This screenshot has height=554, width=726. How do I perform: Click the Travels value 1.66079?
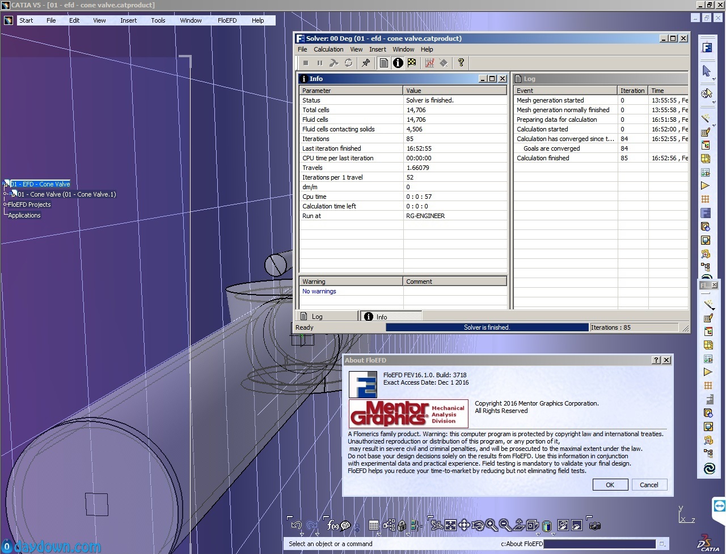pos(417,168)
